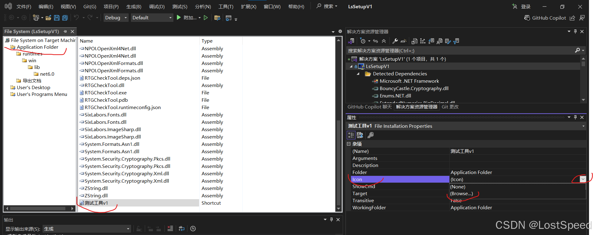
Task: Click the green Start debugging arrow
Action: coord(179,18)
